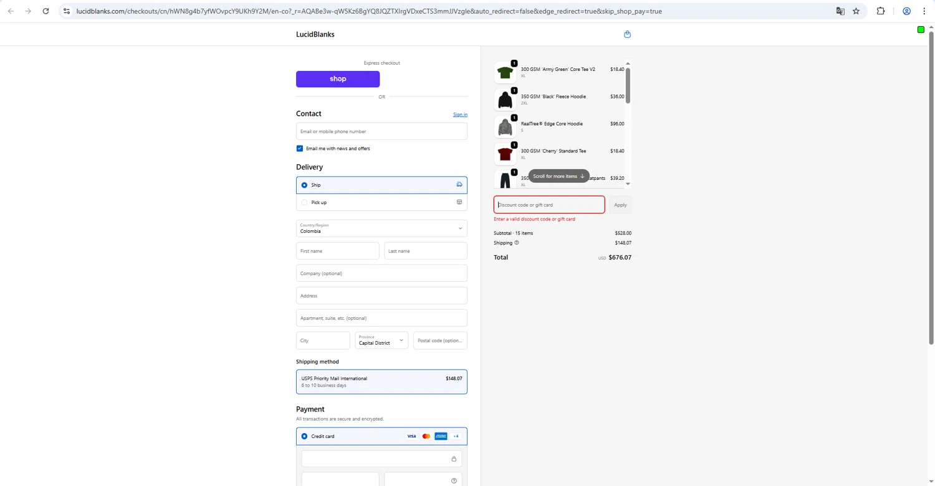Focus the Company (optional) field
The height and width of the screenshot is (486, 935).
click(x=381, y=273)
